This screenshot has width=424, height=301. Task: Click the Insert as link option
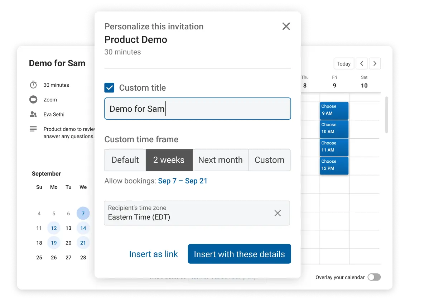click(x=153, y=254)
